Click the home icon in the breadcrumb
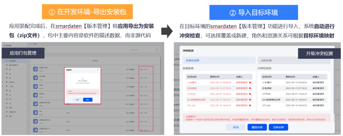The height and width of the screenshot is (136, 343). point(31,44)
